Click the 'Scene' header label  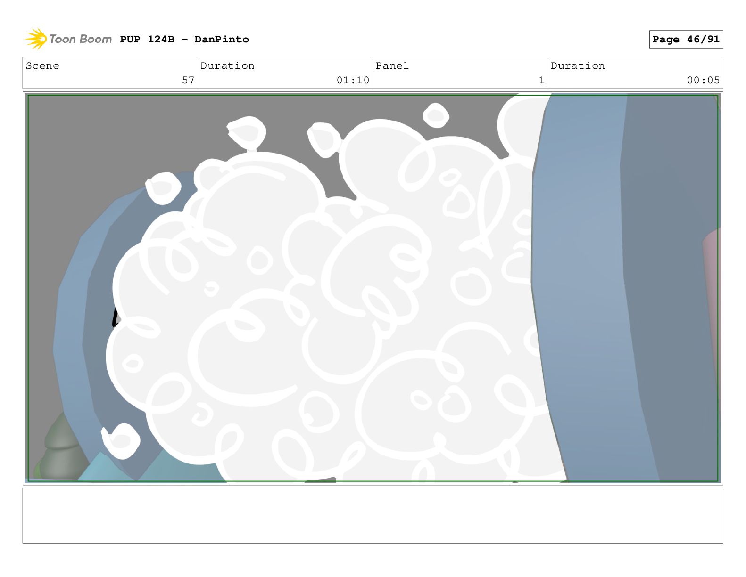[42, 65]
